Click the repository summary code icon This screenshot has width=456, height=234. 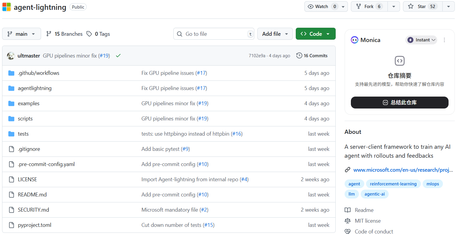(x=400, y=61)
